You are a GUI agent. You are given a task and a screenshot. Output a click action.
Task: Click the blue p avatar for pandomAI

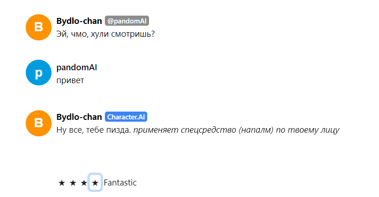coord(39,73)
